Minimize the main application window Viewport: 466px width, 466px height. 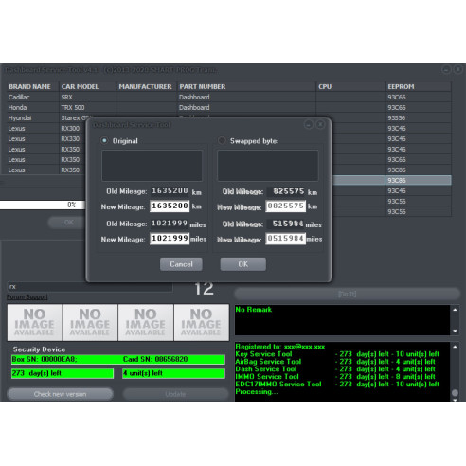[446, 69]
